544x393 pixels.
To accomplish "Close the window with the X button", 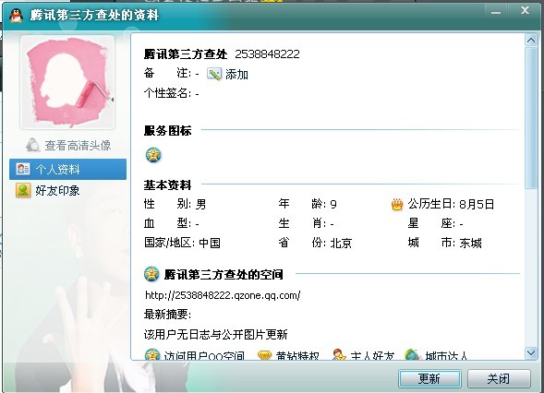I will 525,11.
